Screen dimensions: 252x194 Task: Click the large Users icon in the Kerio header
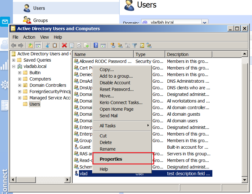(129, 6)
